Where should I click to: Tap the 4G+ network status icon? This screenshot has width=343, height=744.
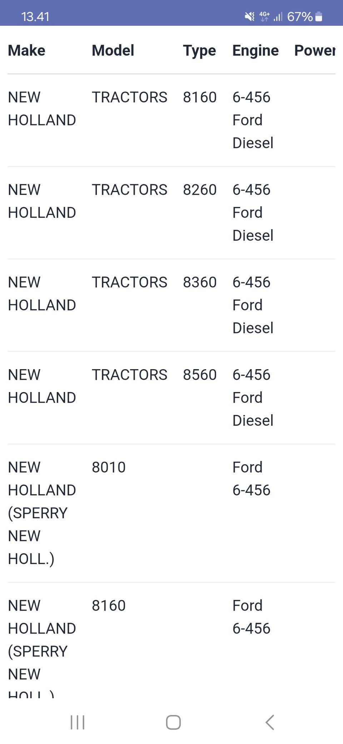click(x=264, y=16)
